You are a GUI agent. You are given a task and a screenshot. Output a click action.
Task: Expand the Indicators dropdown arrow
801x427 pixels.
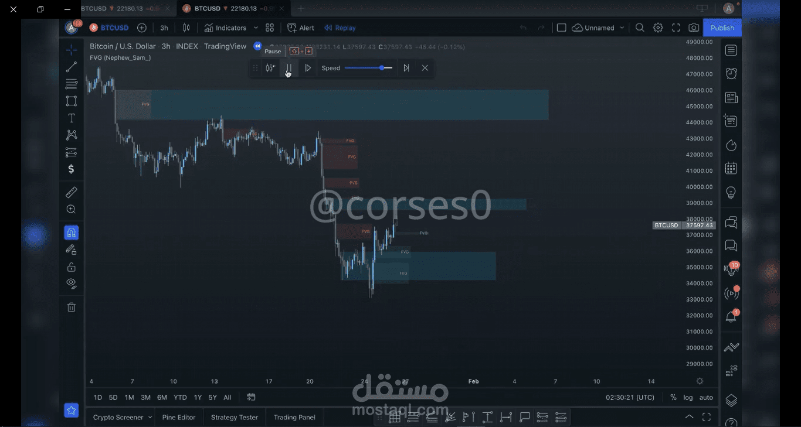pos(256,28)
